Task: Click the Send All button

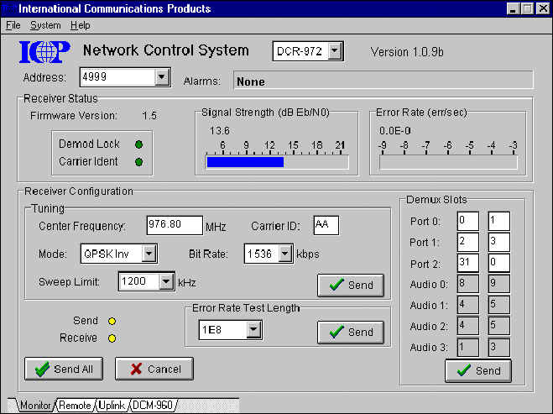Action: 64,369
